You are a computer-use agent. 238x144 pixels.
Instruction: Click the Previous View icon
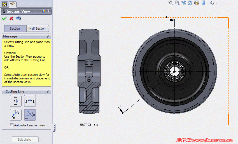184,3
